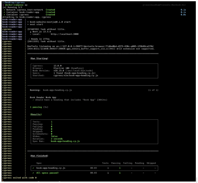Click the "should have a heading" test line
This screenshot has height=183, width=198.
70,100
